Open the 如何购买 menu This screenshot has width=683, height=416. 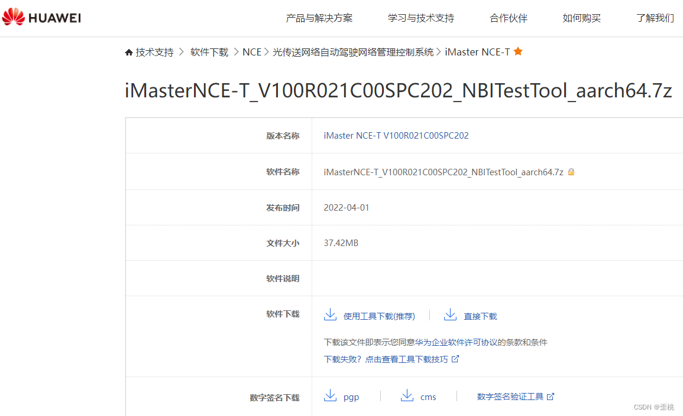click(x=581, y=18)
